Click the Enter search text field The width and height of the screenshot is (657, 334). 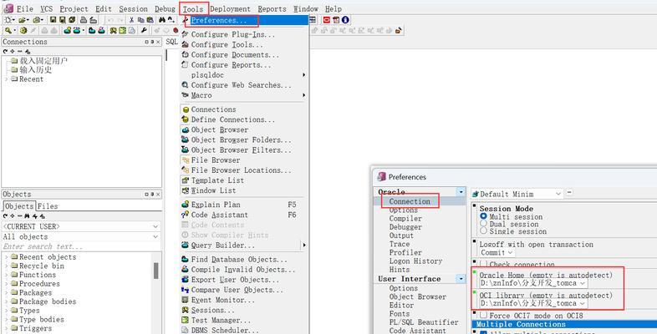(x=81, y=246)
